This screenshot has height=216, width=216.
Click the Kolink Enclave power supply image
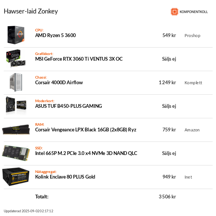(16, 177)
